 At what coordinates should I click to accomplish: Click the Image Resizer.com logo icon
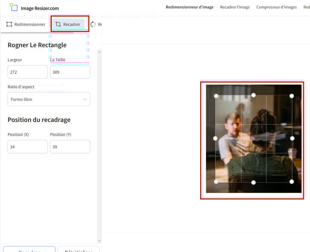point(14,7)
